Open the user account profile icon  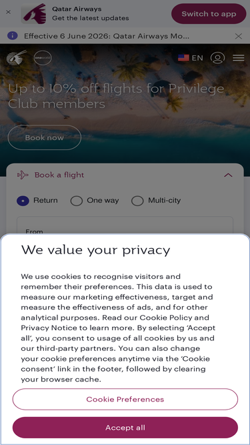click(x=217, y=58)
